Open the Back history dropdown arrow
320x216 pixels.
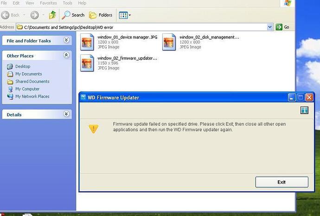pyautogui.click(x=24, y=15)
